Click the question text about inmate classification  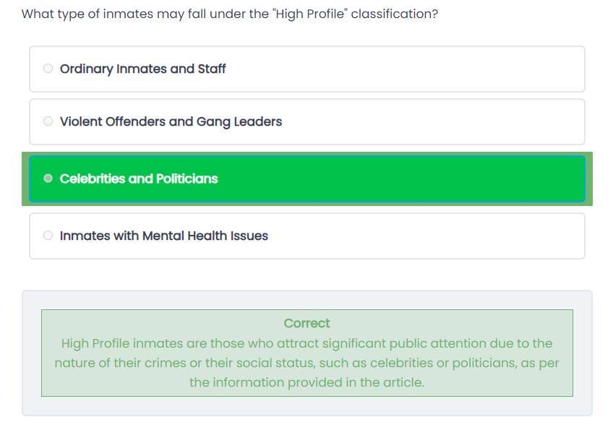(x=229, y=14)
